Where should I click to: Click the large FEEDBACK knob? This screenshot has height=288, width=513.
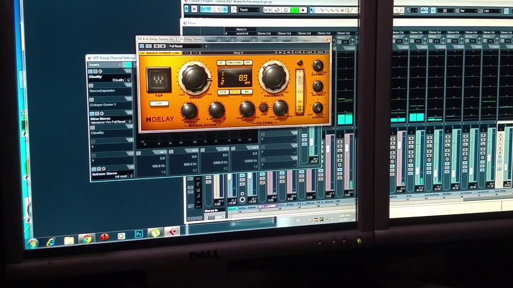pos(274,76)
